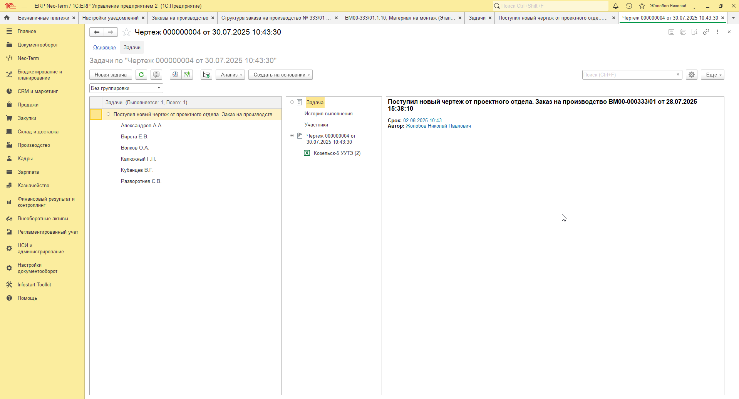The height and width of the screenshot is (399, 739).
Task: Open the Производство section in the sidebar
Action: 34,145
